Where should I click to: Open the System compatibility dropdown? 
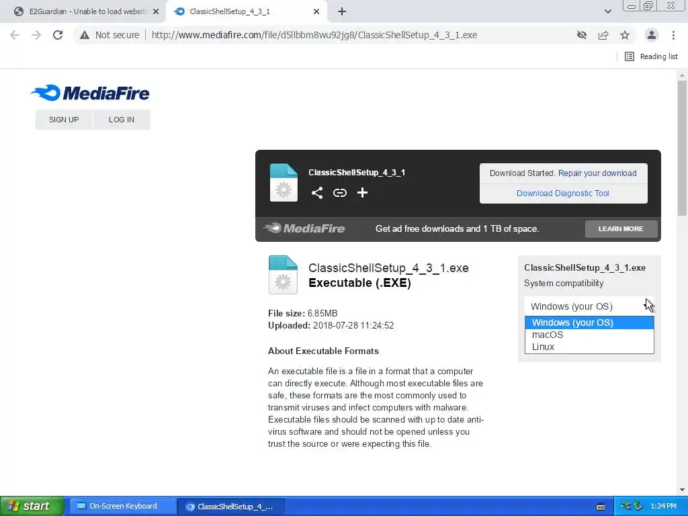click(589, 306)
